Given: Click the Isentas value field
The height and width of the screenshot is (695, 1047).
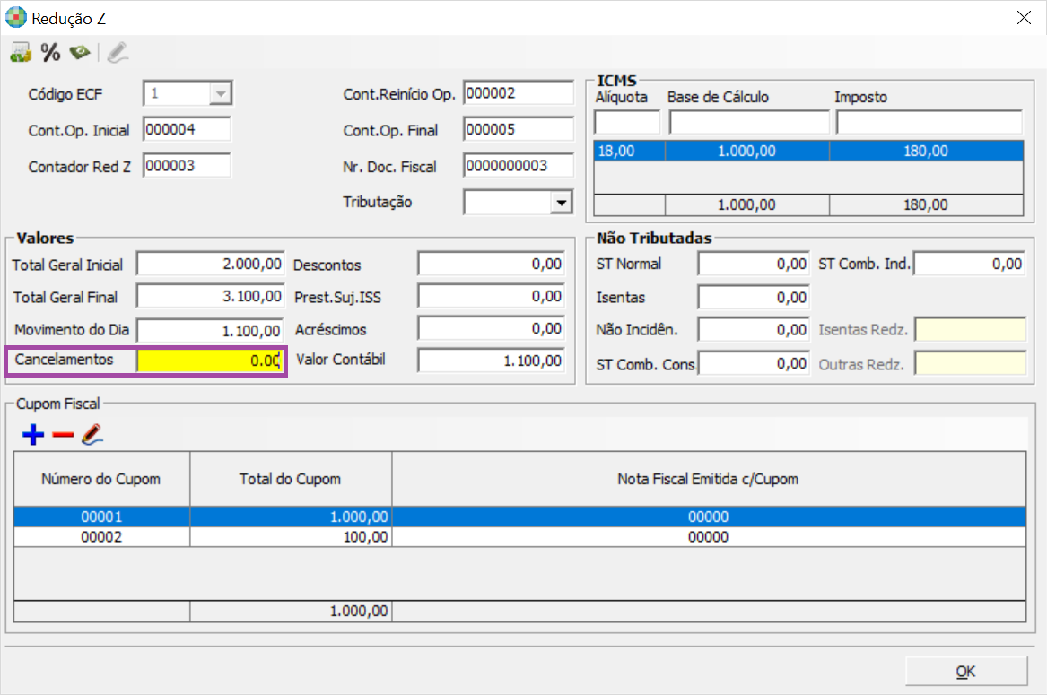Looking at the screenshot, I should (x=754, y=297).
